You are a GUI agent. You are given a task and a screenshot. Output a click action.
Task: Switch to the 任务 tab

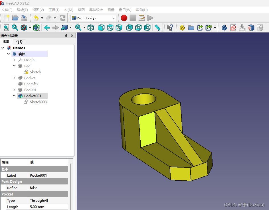[x=19, y=42]
